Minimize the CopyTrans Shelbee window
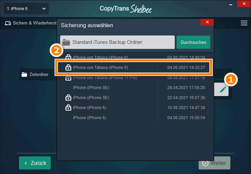 pos(231,5)
